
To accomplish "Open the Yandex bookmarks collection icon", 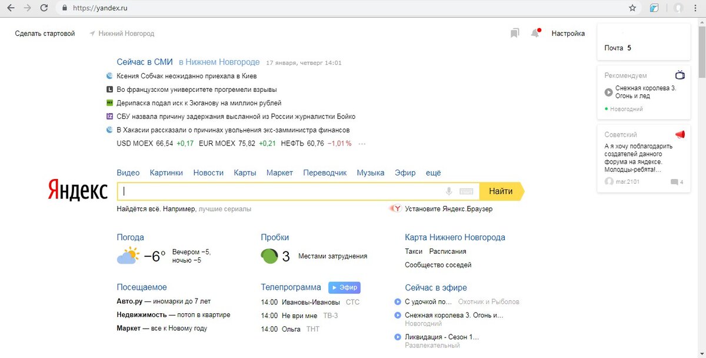I will [x=515, y=33].
